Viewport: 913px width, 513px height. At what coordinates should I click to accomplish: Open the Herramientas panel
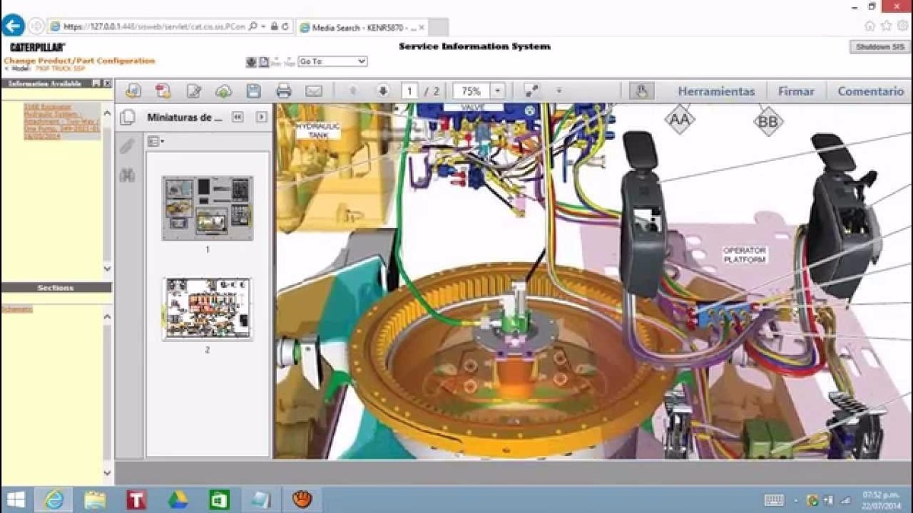click(x=716, y=91)
